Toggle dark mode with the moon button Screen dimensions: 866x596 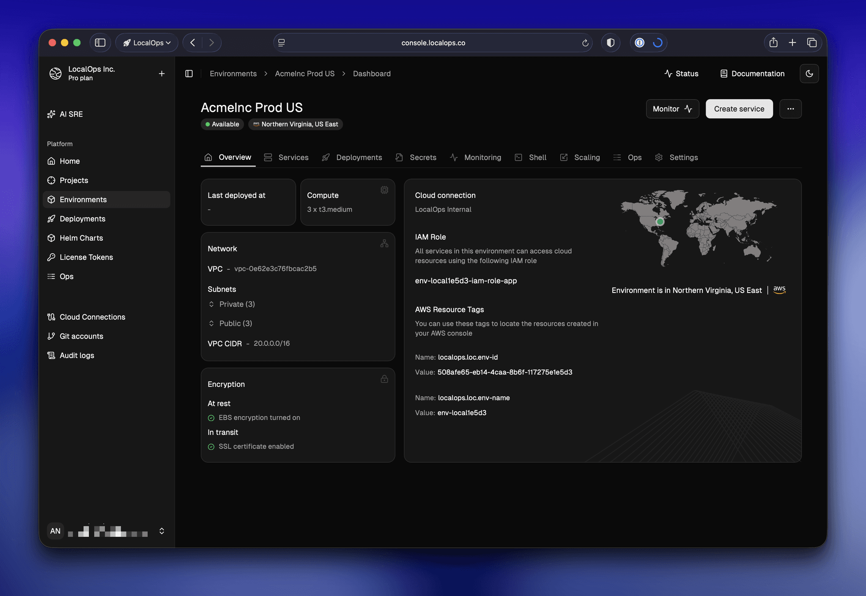(809, 74)
